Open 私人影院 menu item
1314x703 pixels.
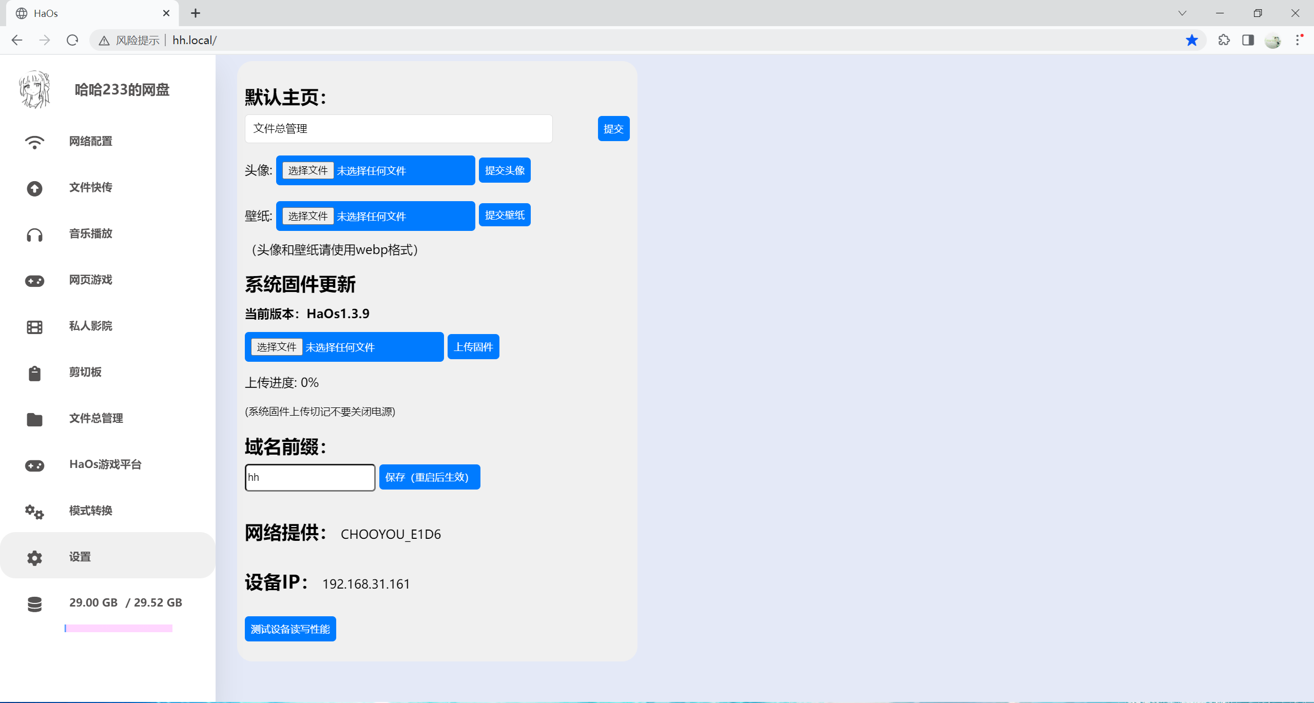point(108,326)
